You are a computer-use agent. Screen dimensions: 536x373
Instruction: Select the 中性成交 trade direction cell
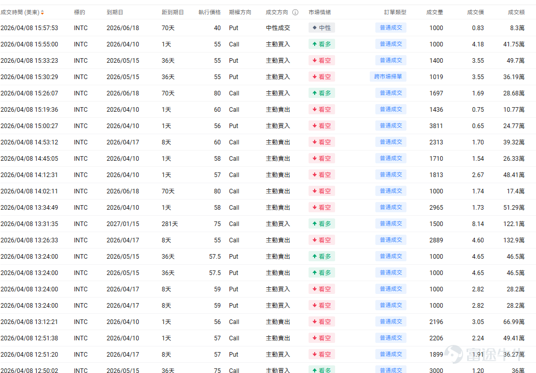278,28
